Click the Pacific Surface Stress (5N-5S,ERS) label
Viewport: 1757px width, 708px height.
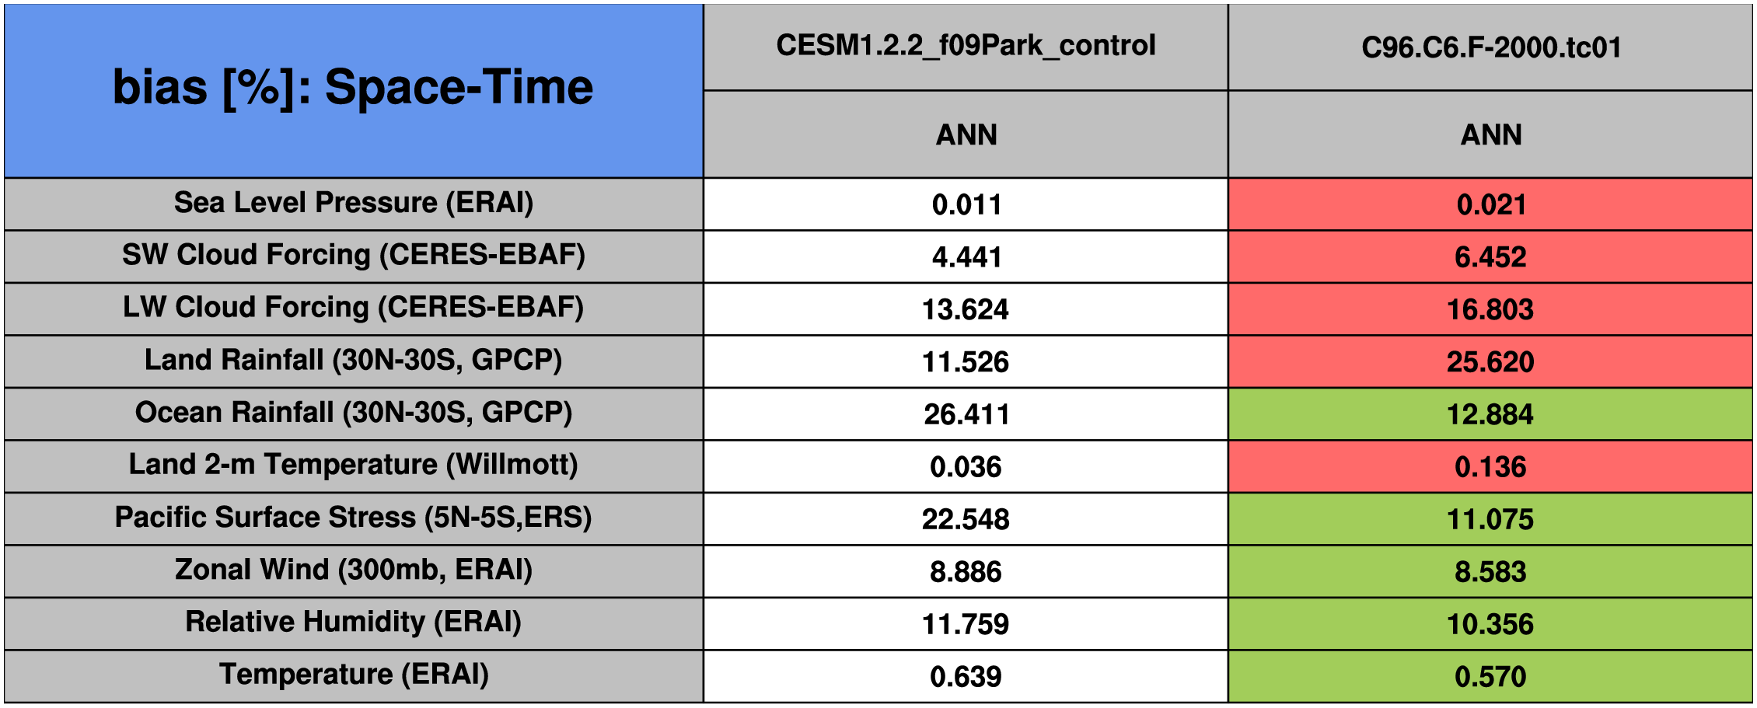tap(353, 518)
